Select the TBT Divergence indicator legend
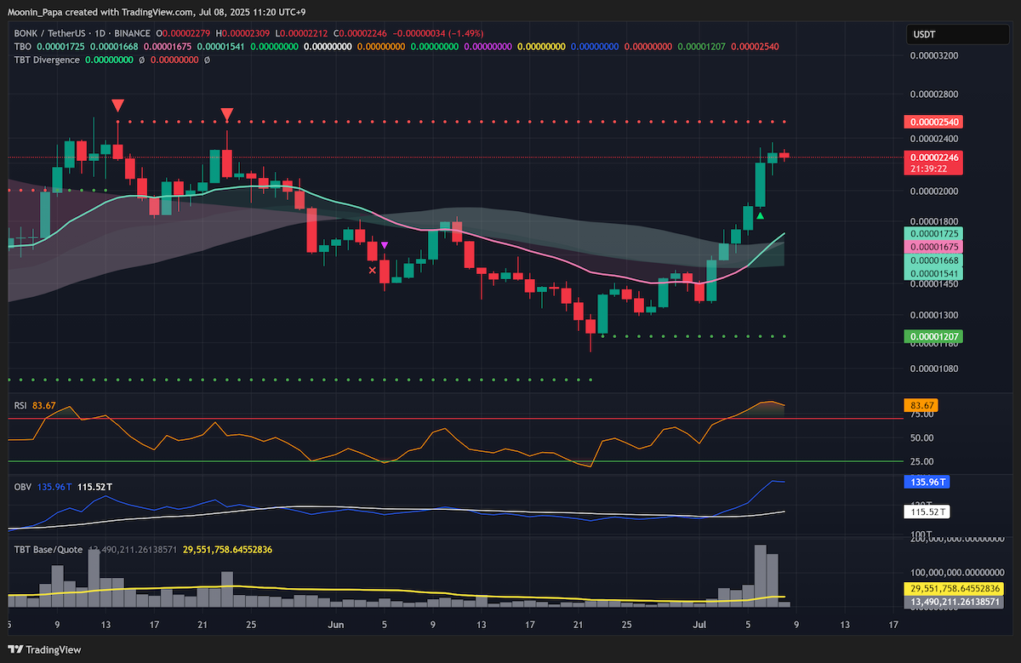 [x=47, y=60]
